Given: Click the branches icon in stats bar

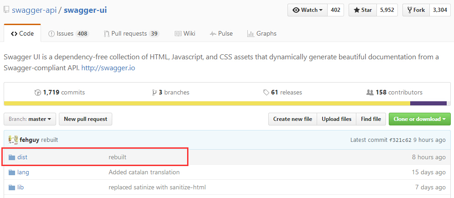Looking at the screenshot, I should click(x=155, y=93).
